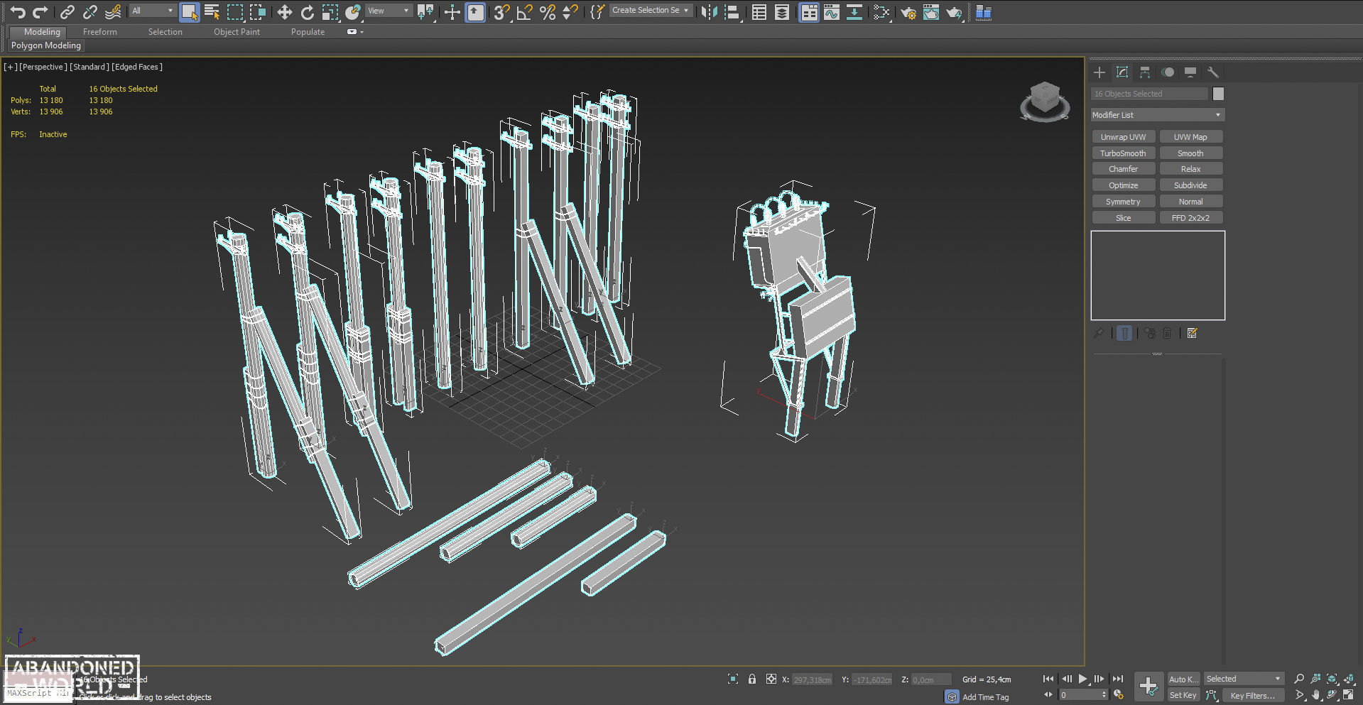
Task: Toggle Auto Key mode
Action: tap(1183, 679)
